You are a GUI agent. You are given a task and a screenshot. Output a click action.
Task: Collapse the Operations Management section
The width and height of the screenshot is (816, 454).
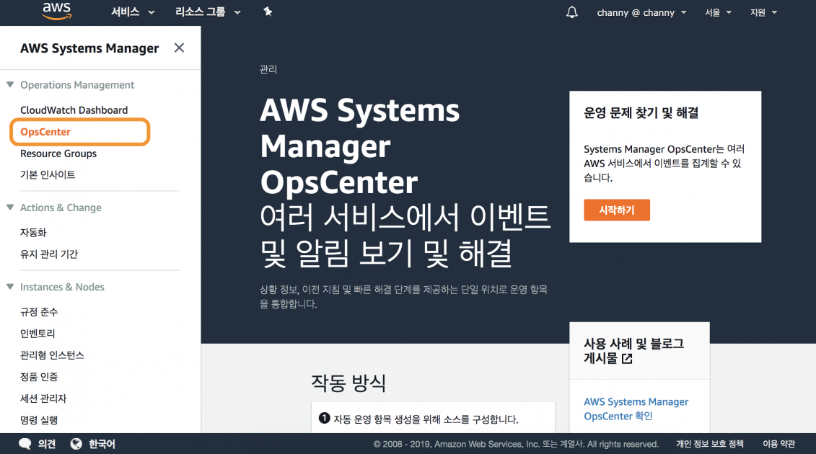11,84
